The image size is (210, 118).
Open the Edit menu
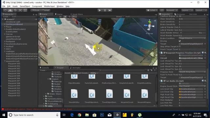click(9, 6)
